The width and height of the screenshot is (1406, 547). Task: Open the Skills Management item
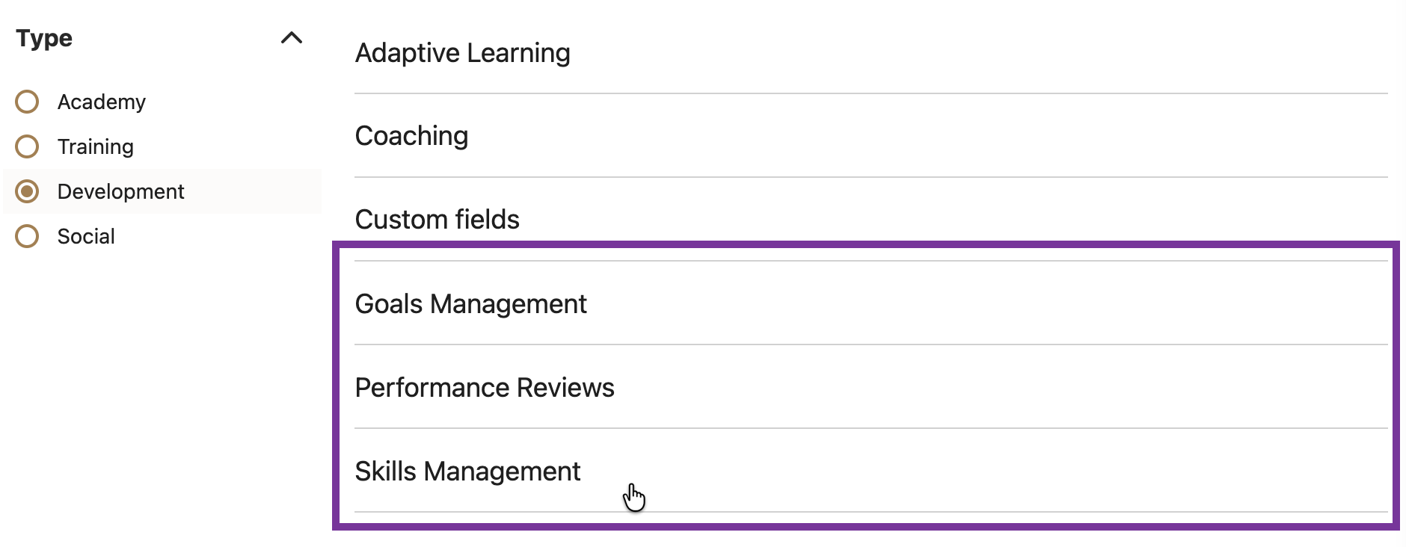pyautogui.click(x=467, y=472)
